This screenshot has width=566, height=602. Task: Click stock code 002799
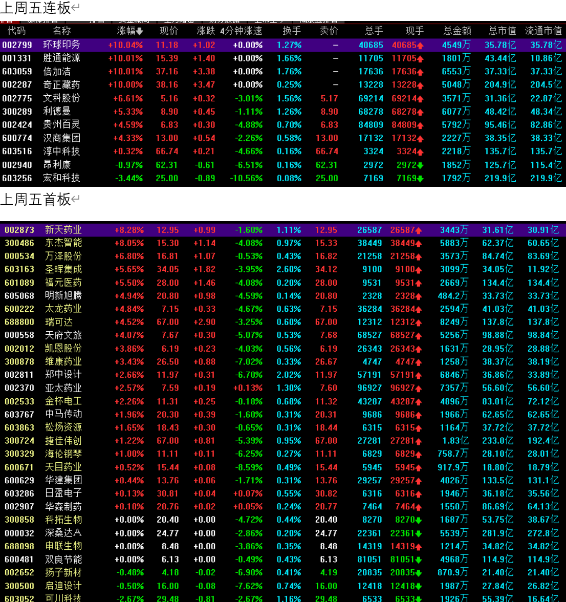[17, 45]
